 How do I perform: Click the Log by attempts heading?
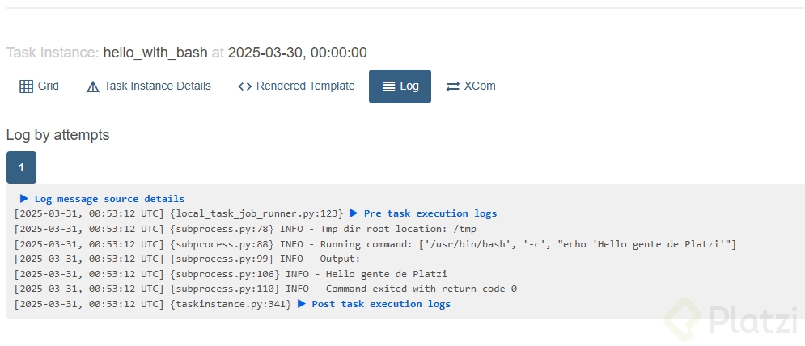point(57,135)
